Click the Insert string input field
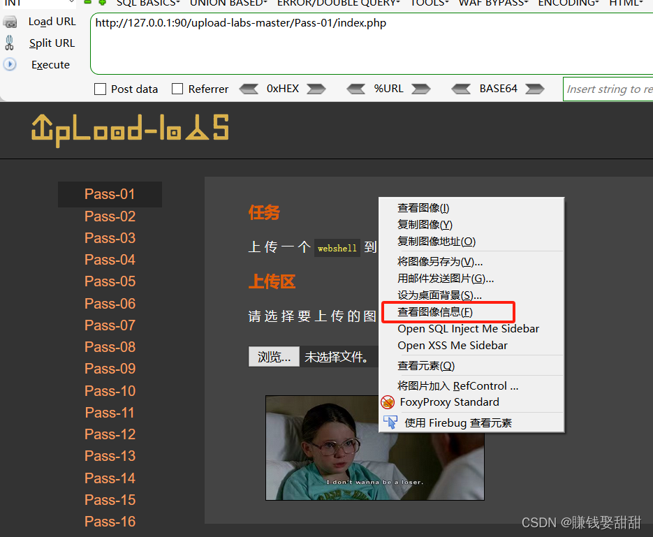The height and width of the screenshot is (537, 653). [x=608, y=89]
